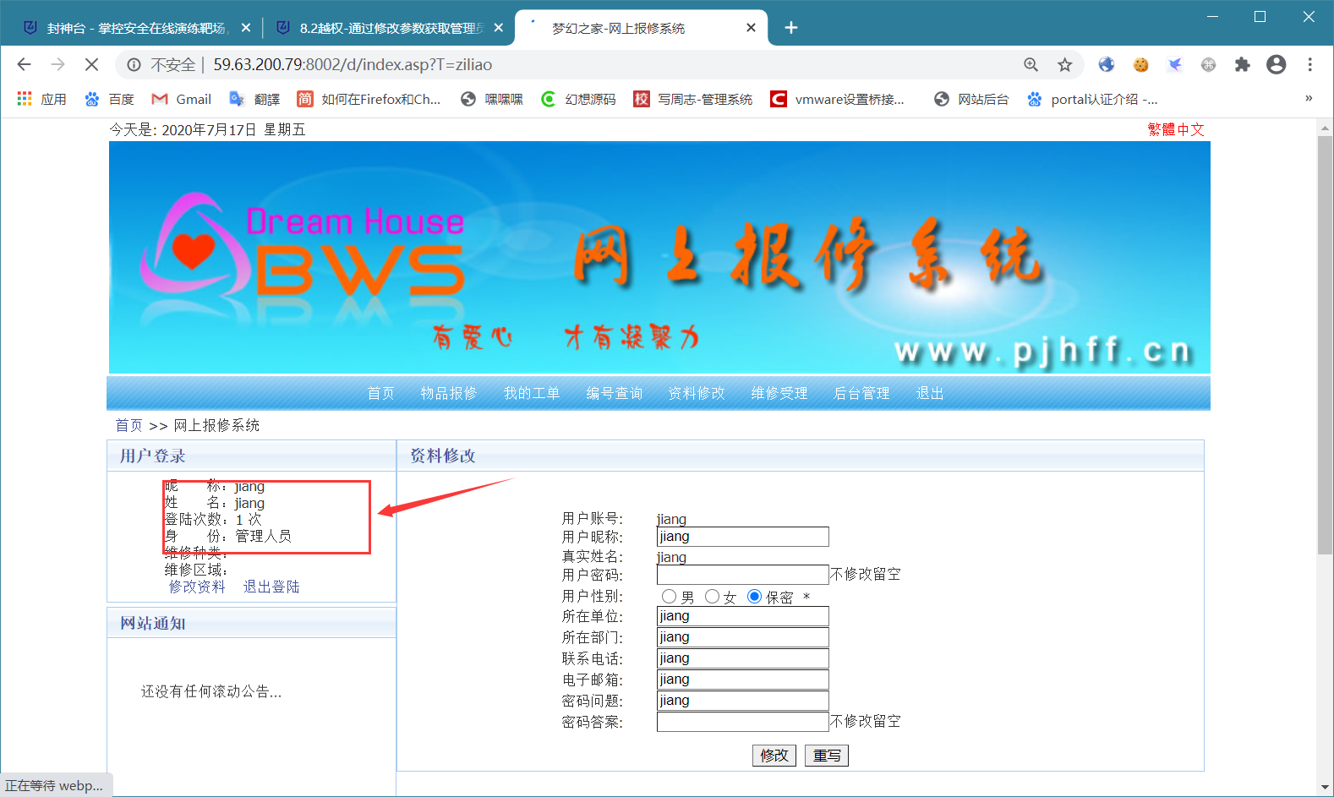This screenshot has width=1334, height=797.
Task: Open the 翻譯 bookmark
Action: coord(254,99)
